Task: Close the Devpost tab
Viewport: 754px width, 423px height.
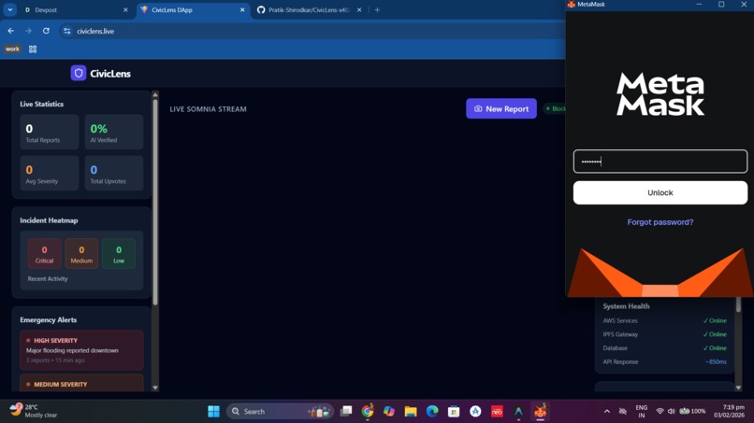Action: coord(125,9)
